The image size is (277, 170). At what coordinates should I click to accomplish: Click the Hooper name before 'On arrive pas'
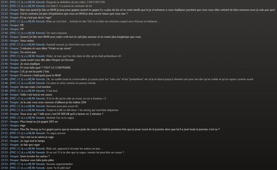click(15, 52)
